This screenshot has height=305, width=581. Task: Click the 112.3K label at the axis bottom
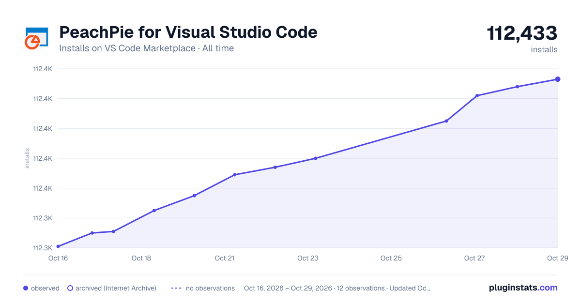(x=43, y=248)
